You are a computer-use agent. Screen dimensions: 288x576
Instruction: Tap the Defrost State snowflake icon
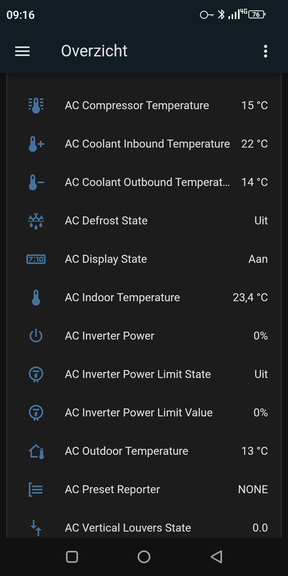[36, 221]
